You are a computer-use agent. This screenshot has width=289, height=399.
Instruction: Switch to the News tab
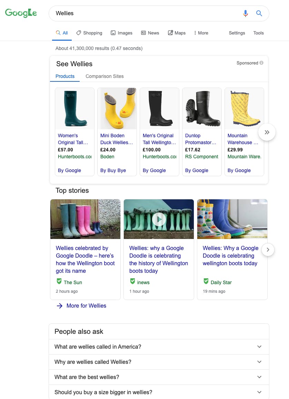click(150, 33)
